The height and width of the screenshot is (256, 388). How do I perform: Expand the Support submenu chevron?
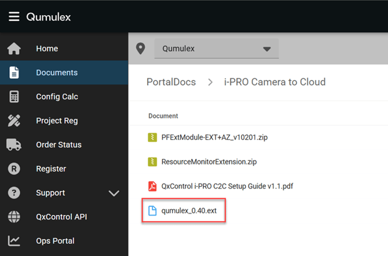pos(114,193)
